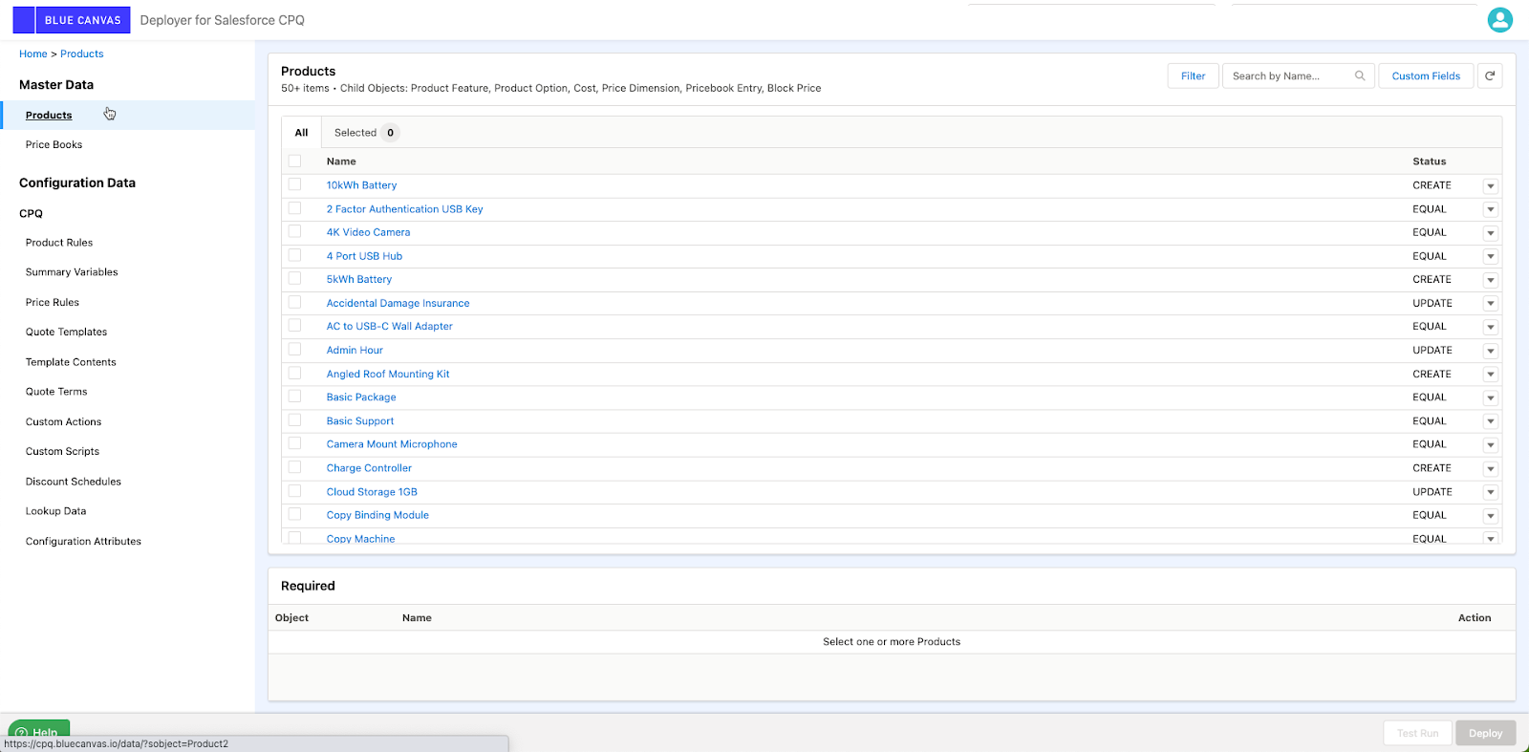Check Accidental Damage Insurance row box
Screen dimensions: 1529x752
point(294,302)
